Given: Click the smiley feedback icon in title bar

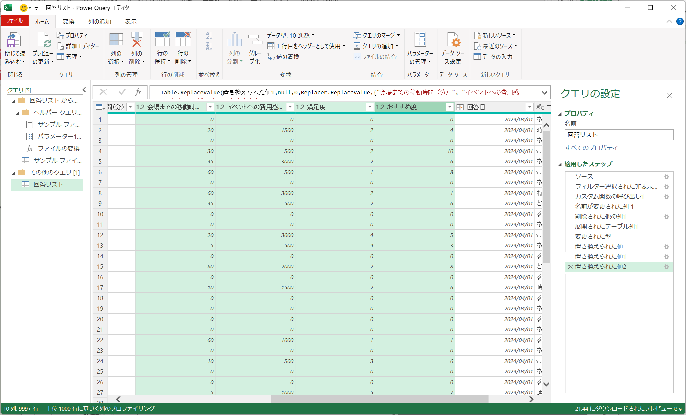Looking at the screenshot, I should (23, 8).
